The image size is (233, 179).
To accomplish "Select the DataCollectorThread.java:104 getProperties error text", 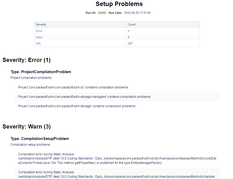I will coord(117,158).
